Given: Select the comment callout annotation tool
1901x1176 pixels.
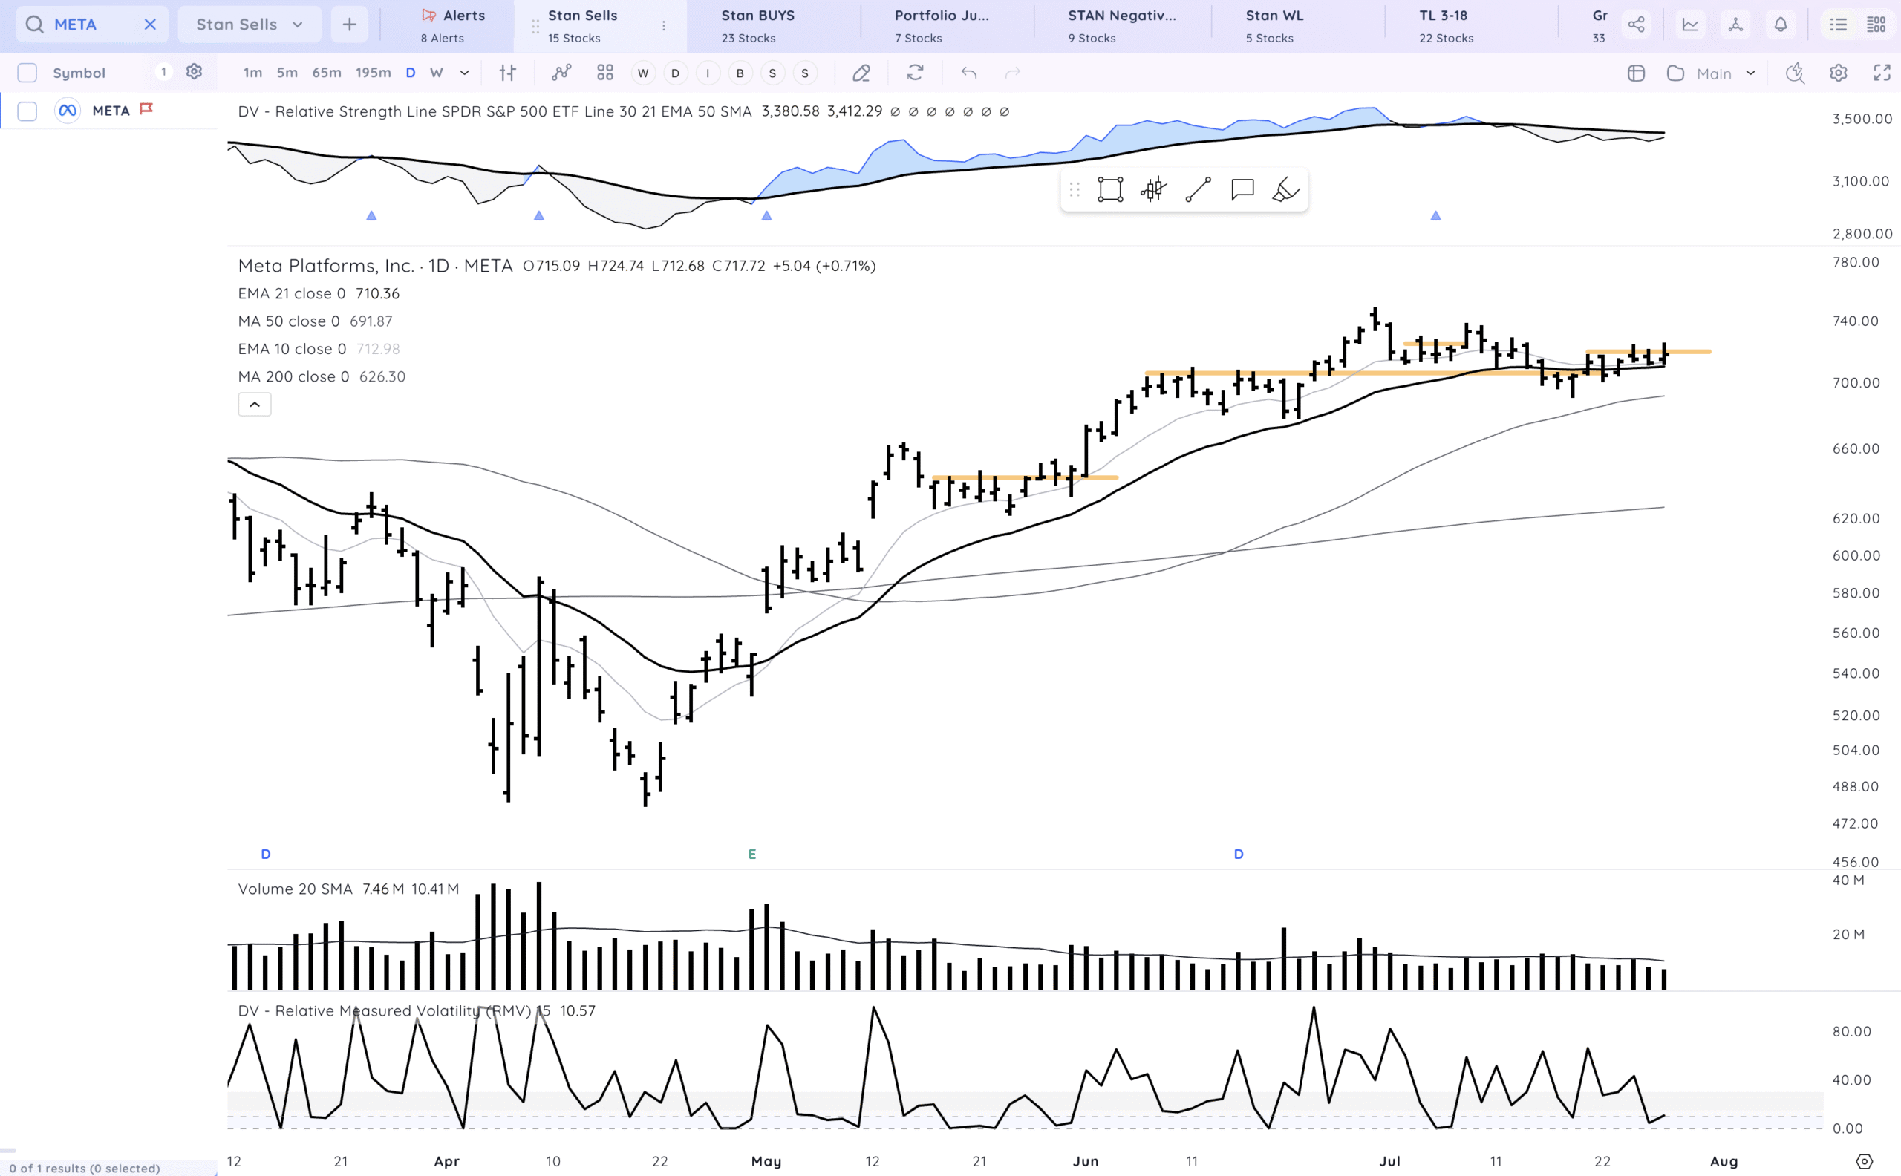Looking at the screenshot, I should click(x=1242, y=189).
